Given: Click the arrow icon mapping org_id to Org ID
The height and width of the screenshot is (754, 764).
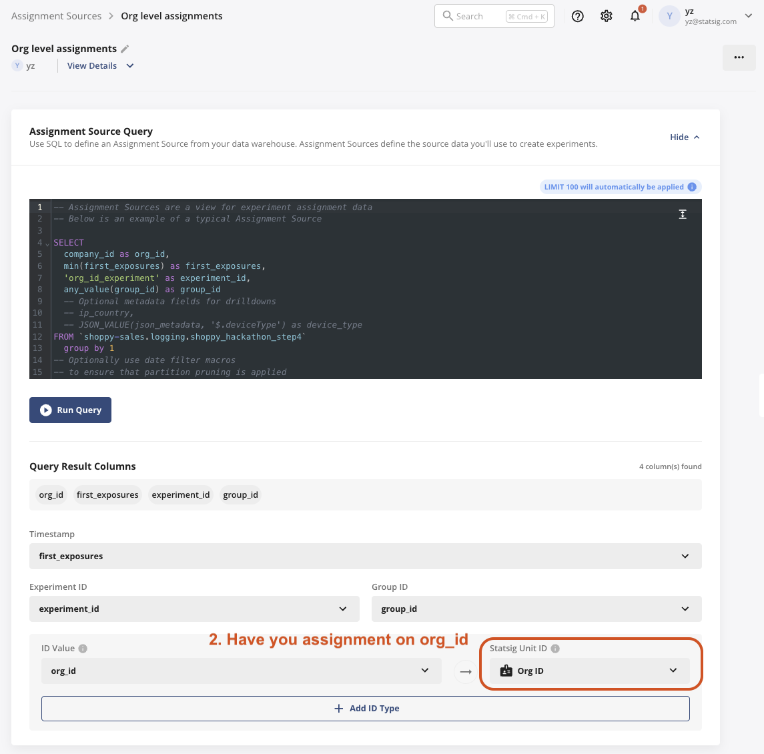Looking at the screenshot, I should click(464, 671).
